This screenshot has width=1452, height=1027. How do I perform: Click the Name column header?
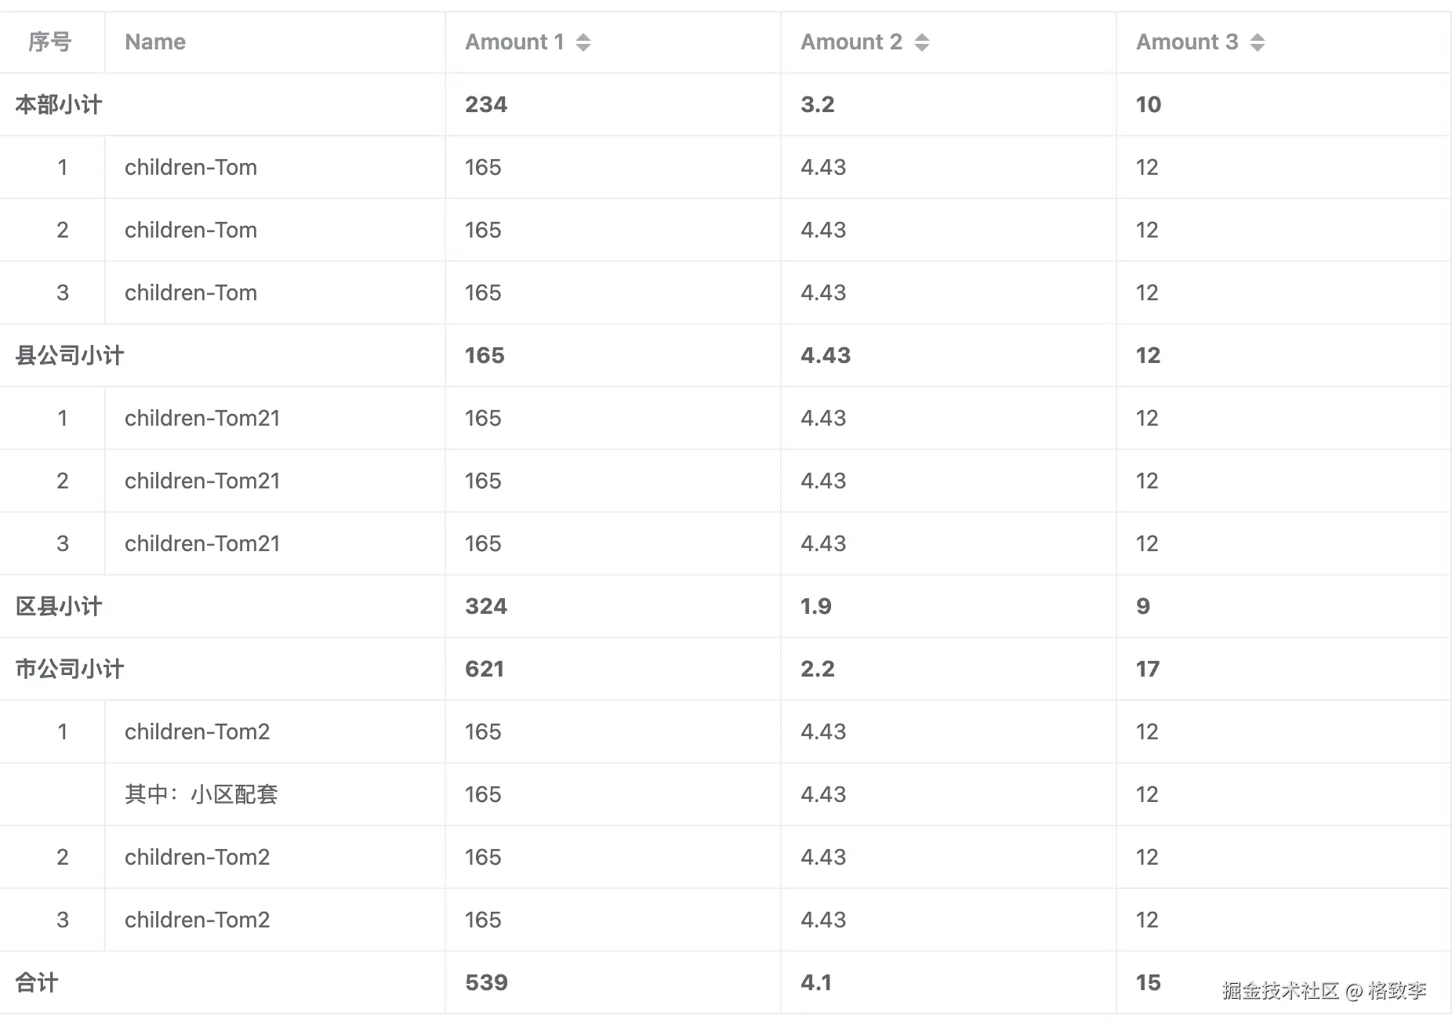[155, 42]
